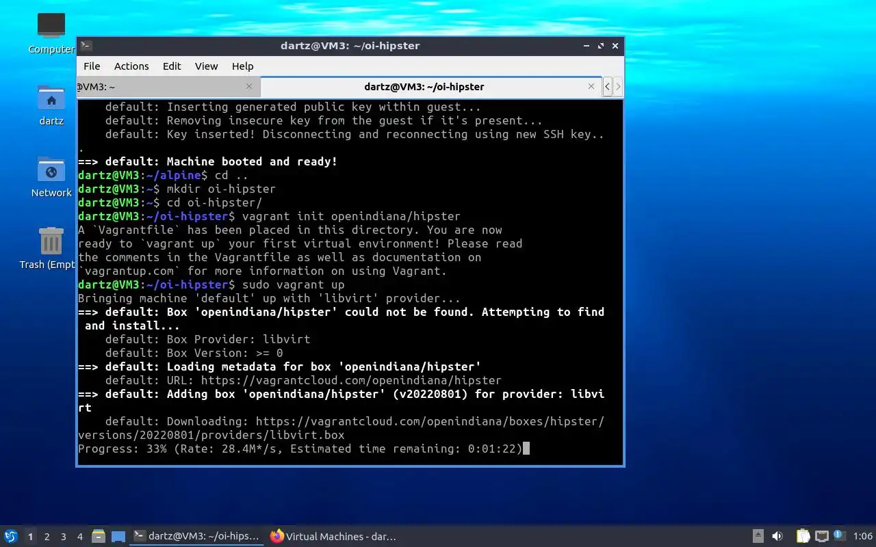Switch to workspace 4

point(79,537)
